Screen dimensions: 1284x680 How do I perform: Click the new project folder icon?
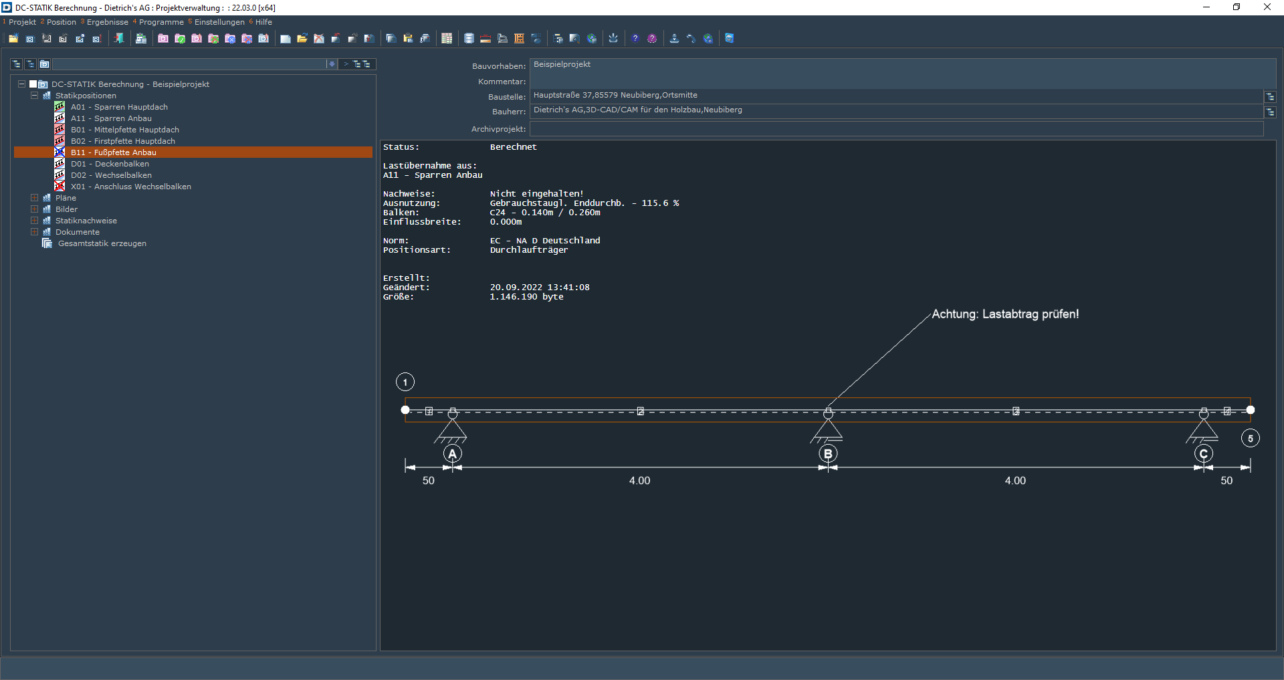point(13,39)
